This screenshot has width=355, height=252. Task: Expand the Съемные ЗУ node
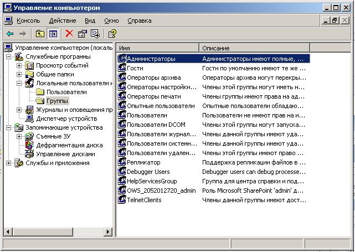tap(19, 137)
